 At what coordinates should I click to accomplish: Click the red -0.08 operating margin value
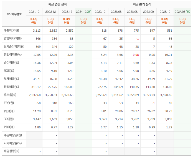[135, 55]
